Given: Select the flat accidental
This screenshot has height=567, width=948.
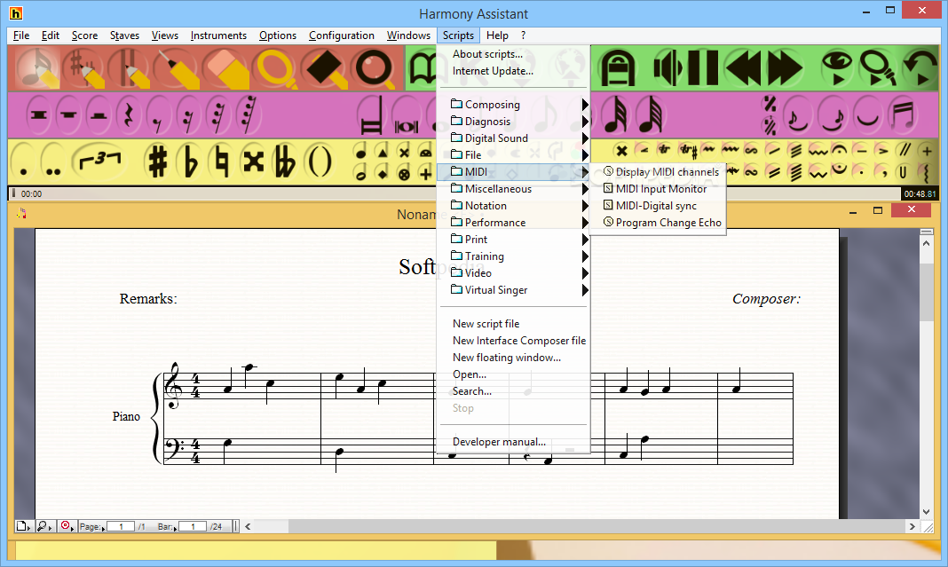Looking at the screenshot, I should 190,161.
